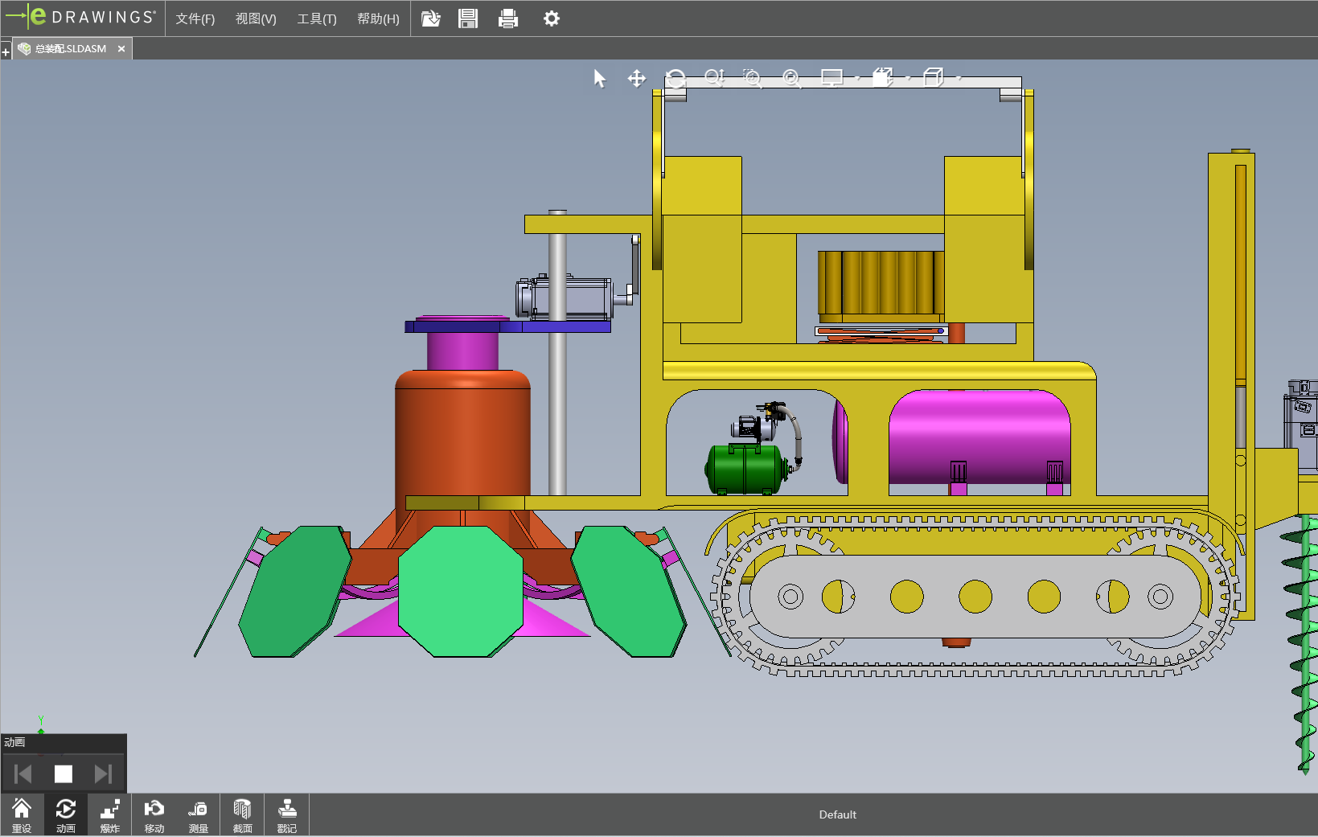Switch to the 总装配.SLDASM document tab

coord(71,49)
